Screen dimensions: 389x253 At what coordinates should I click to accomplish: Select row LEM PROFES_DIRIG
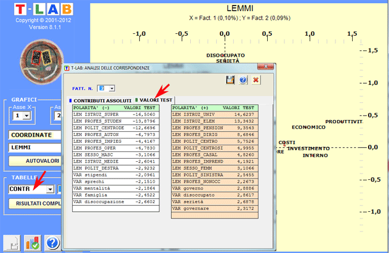pos(215,134)
